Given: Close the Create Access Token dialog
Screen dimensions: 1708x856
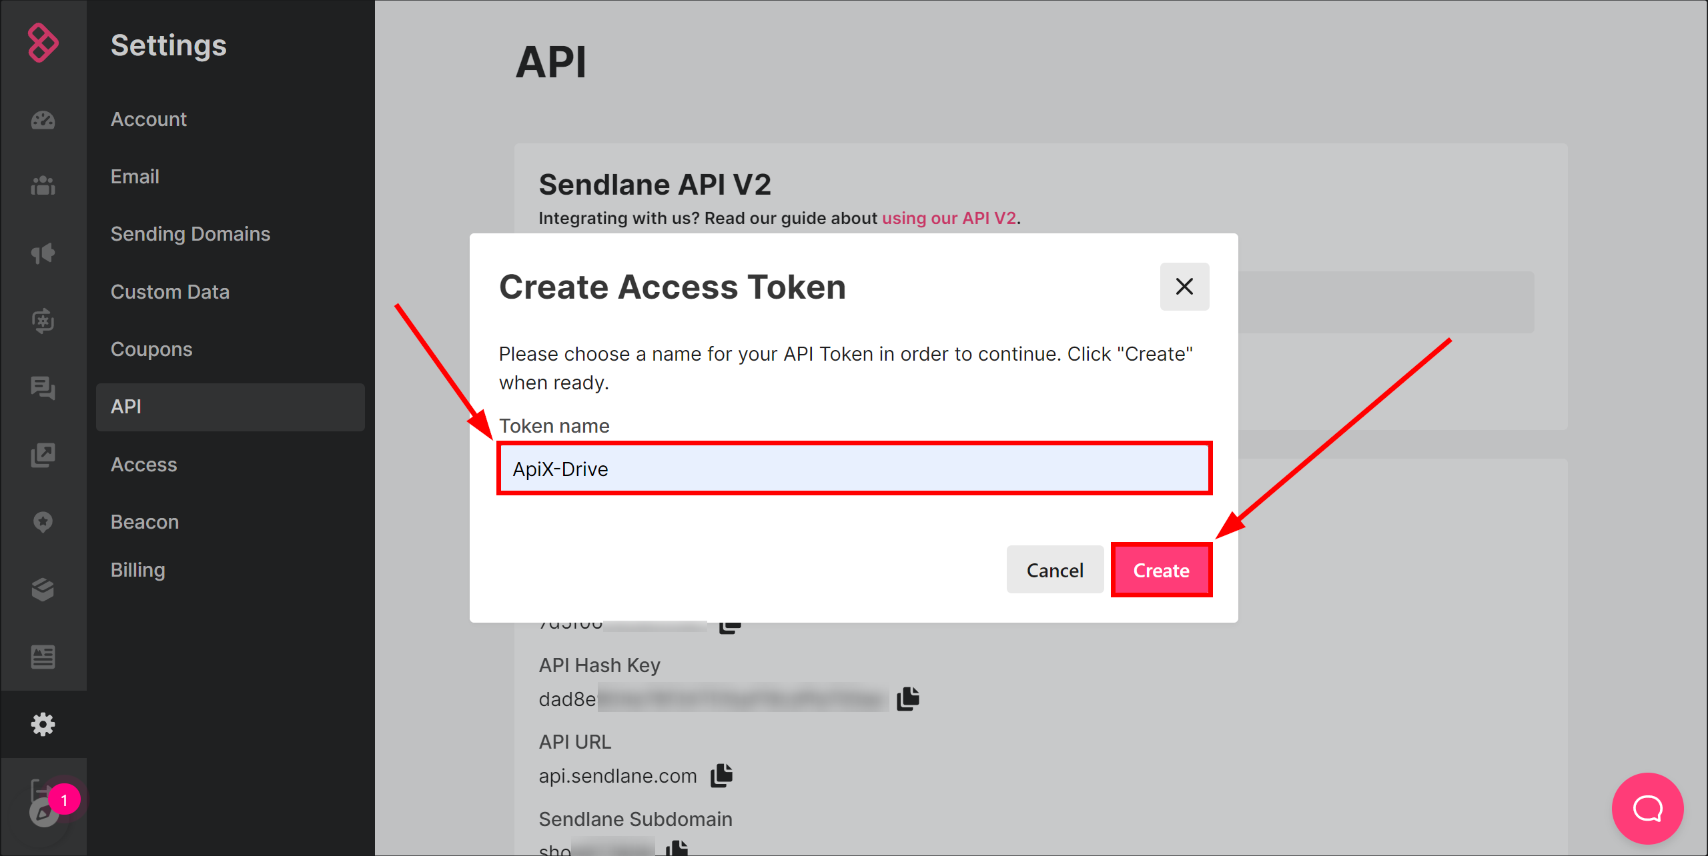Looking at the screenshot, I should pyautogui.click(x=1185, y=286).
